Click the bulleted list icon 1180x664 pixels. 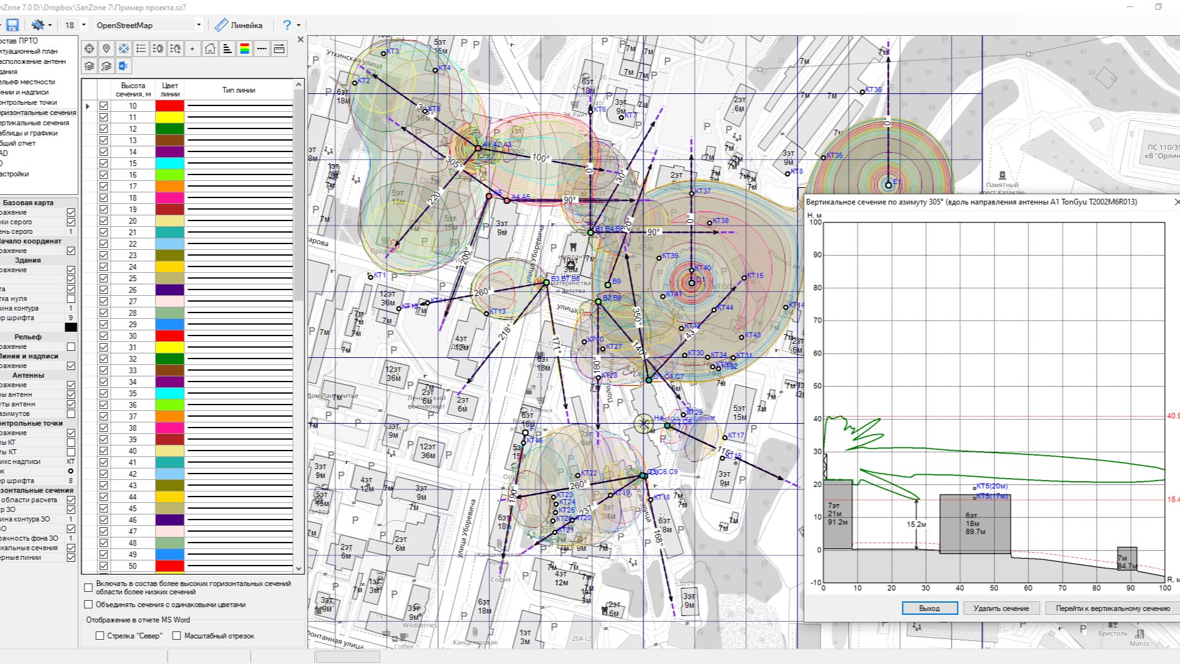[141, 49]
